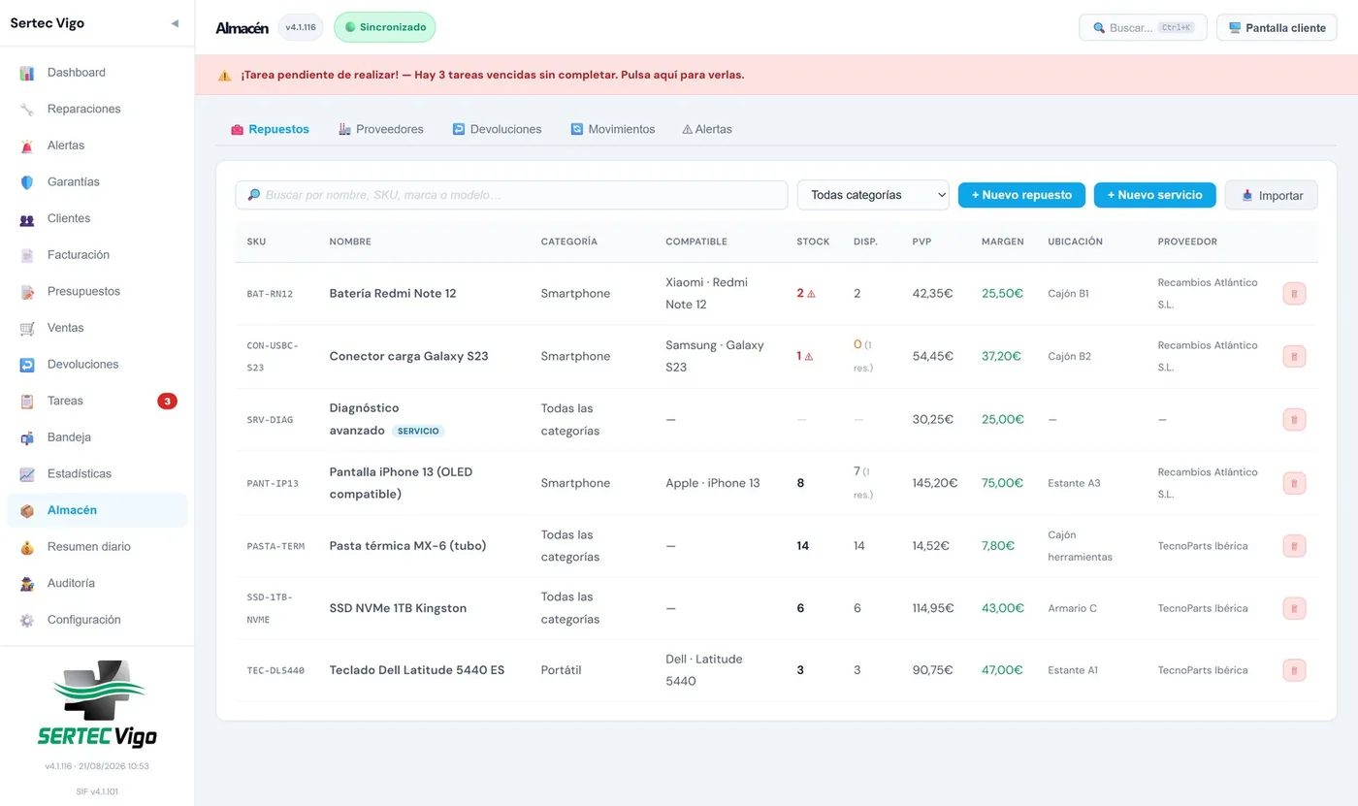1358x806 pixels.
Task: Click the Facturación document icon
Action: [x=27, y=255]
